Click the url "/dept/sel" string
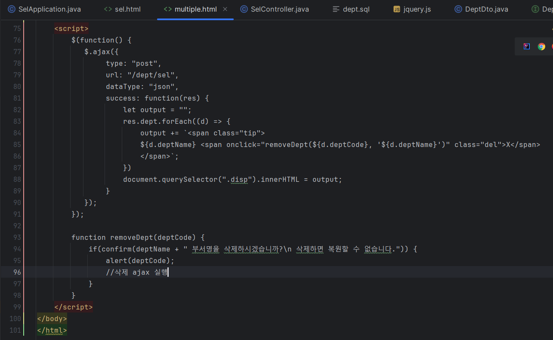 [151, 75]
